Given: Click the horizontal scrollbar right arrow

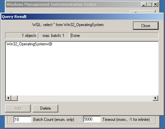Looking at the screenshot, I should click(155, 98).
